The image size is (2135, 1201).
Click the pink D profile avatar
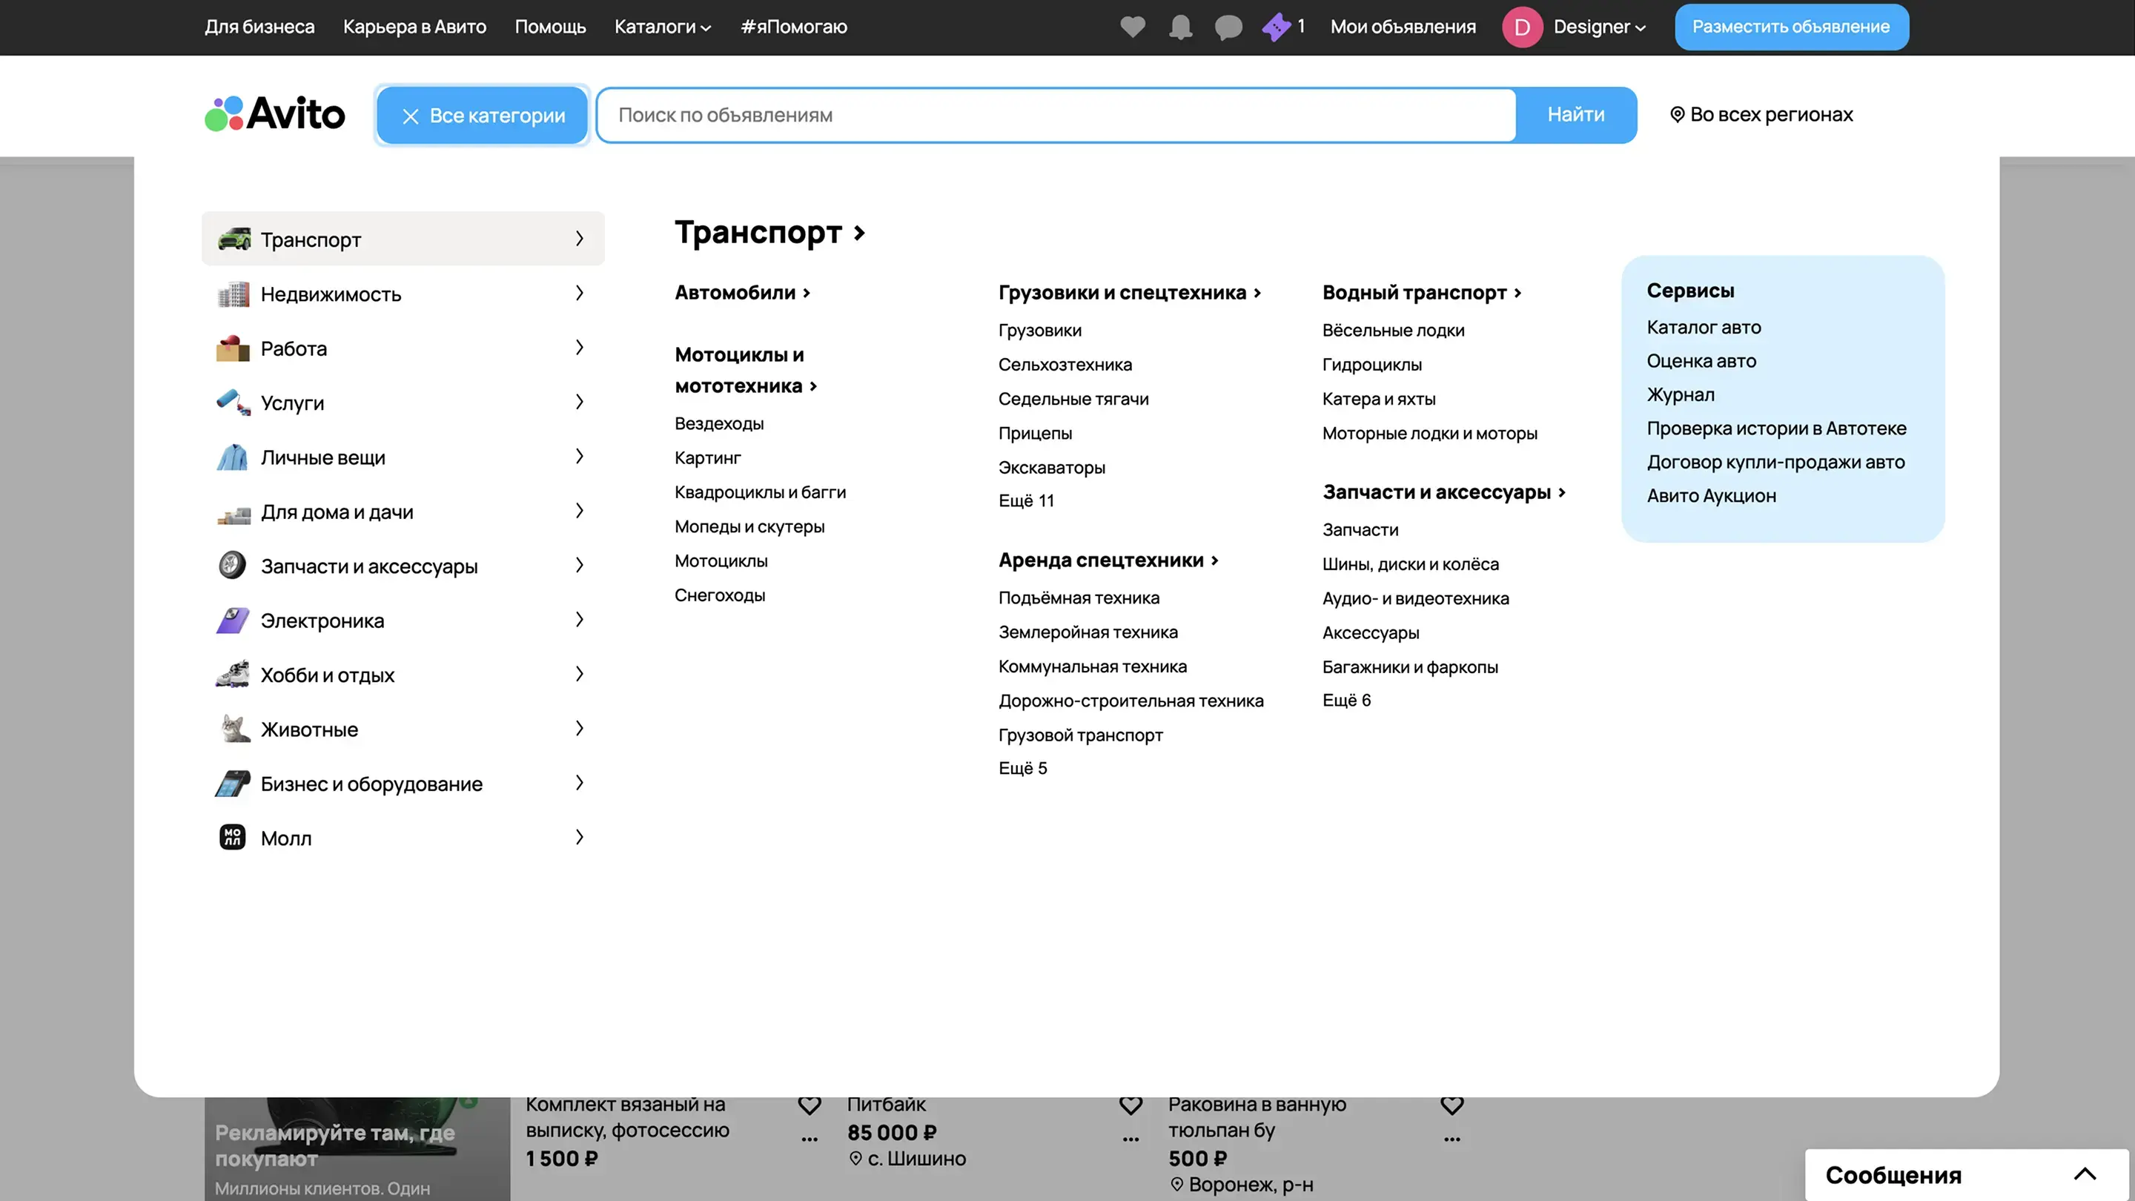[1522, 27]
